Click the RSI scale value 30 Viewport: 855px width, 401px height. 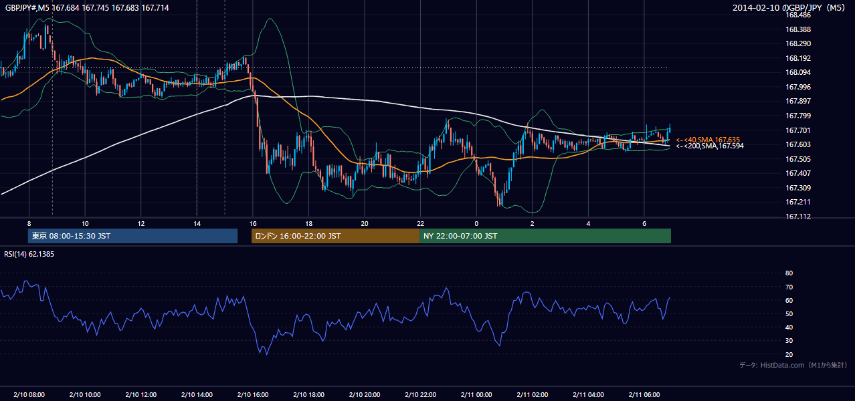(789, 341)
